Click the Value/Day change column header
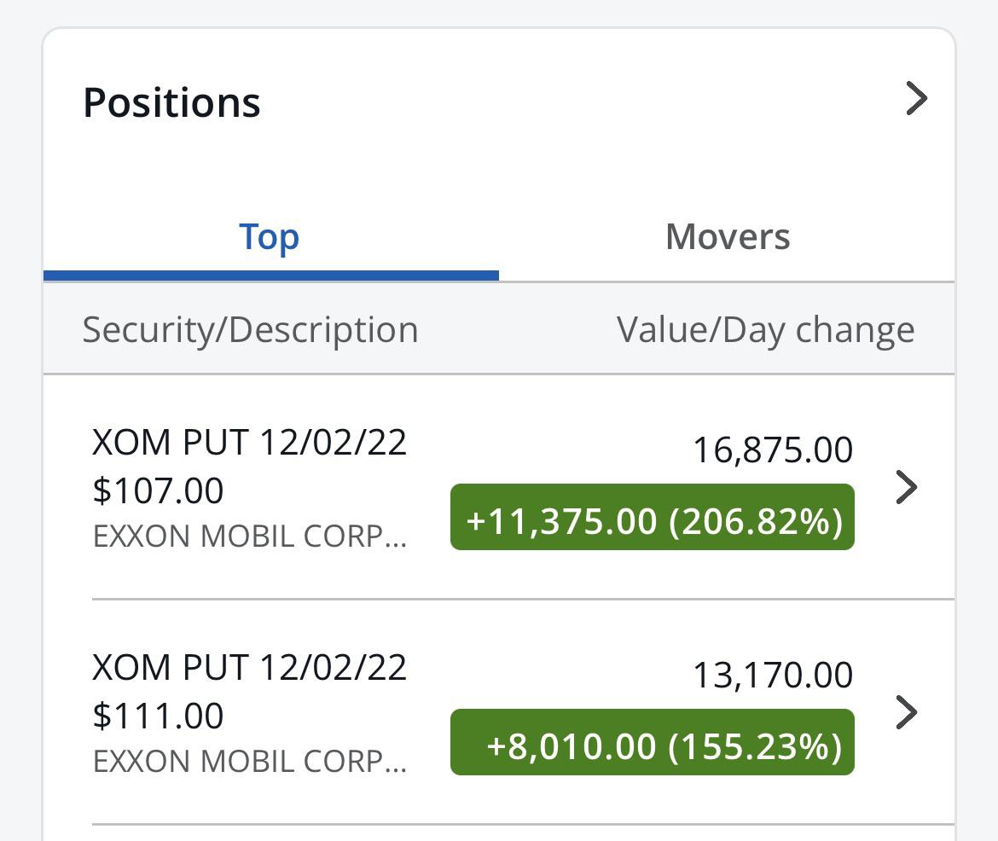Image resolution: width=998 pixels, height=841 pixels. point(765,330)
